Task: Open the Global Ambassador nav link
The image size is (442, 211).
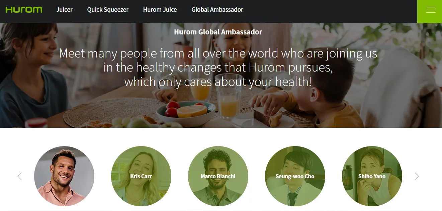Action: coord(217,10)
